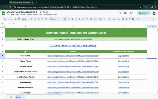This screenshot has height=99, width=158.
Task: Open the Edit menu
Action: click(x=12, y=15)
